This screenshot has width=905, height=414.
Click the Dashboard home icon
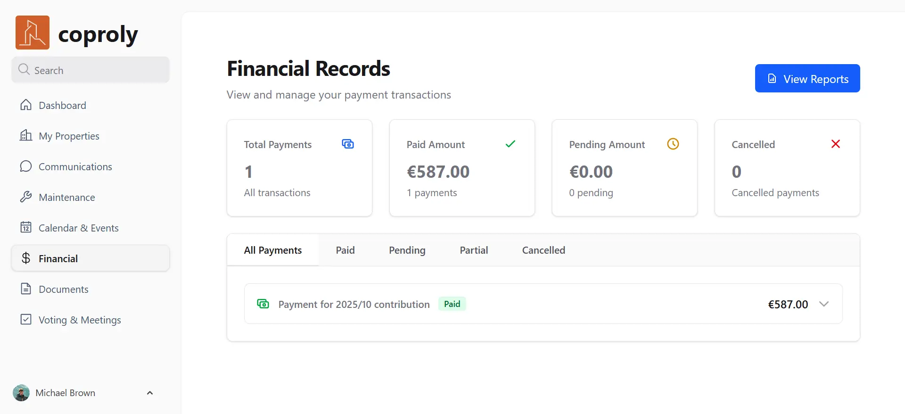coord(26,105)
